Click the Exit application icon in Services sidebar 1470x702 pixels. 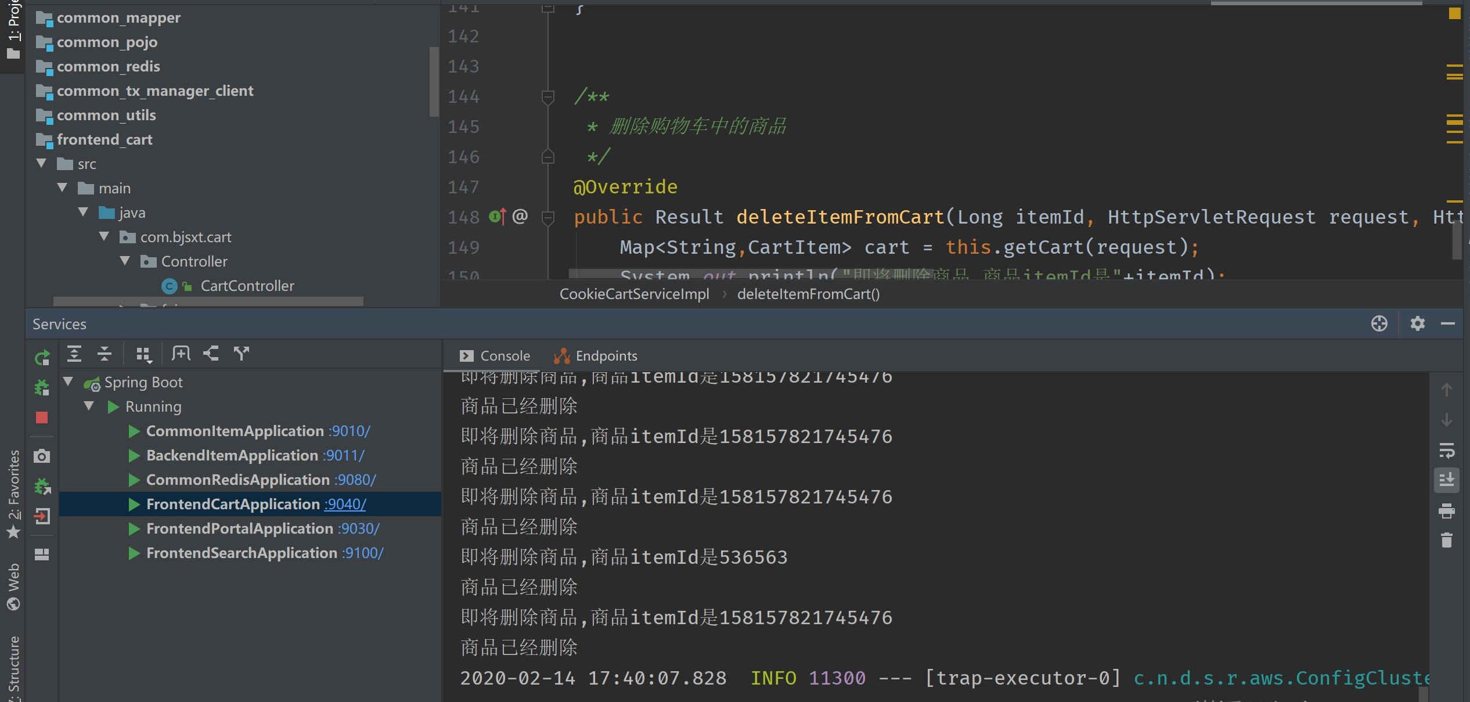coord(42,516)
